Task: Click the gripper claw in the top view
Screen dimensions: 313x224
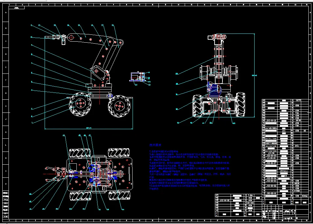Action: tap(56, 174)
